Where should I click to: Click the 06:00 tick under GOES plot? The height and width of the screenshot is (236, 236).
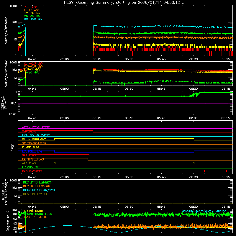[194, 118]
